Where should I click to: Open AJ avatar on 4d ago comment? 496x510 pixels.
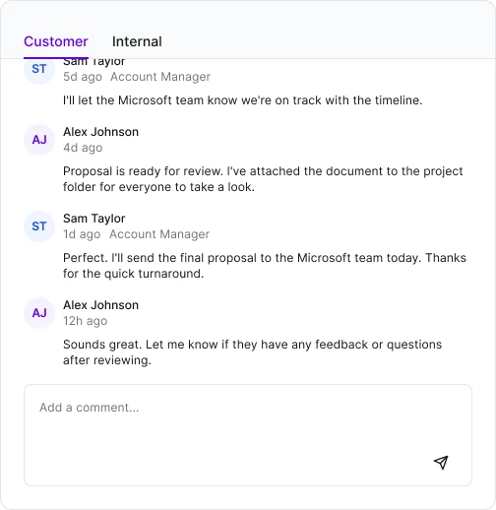39,140
